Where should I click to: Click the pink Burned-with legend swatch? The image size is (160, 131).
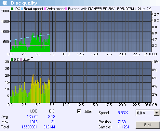pos(66,9)
